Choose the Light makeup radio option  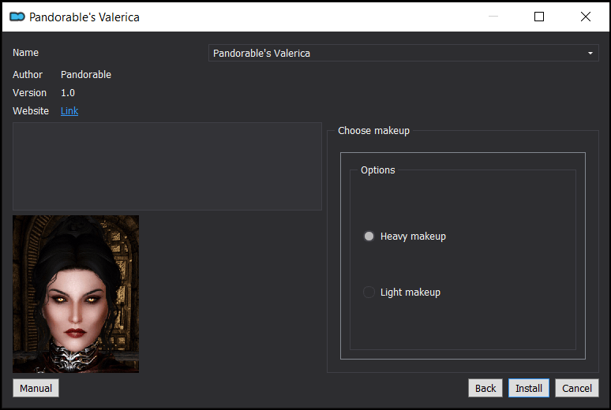(369, 292)
